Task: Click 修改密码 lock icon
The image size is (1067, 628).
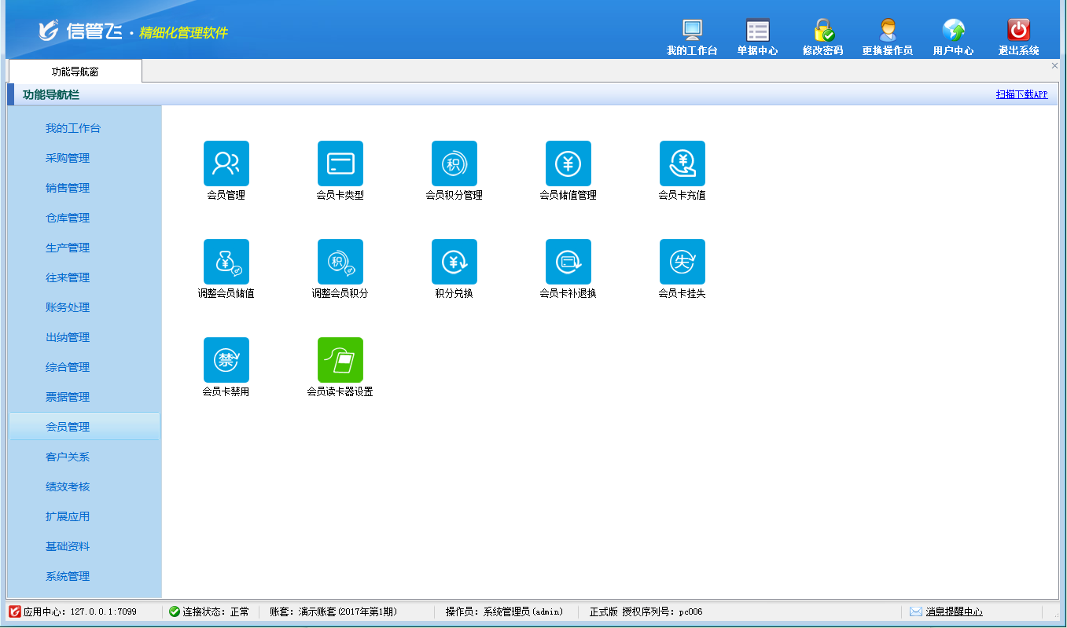Action: 822,37
